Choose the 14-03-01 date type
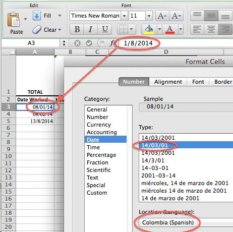 pos(186,168)
